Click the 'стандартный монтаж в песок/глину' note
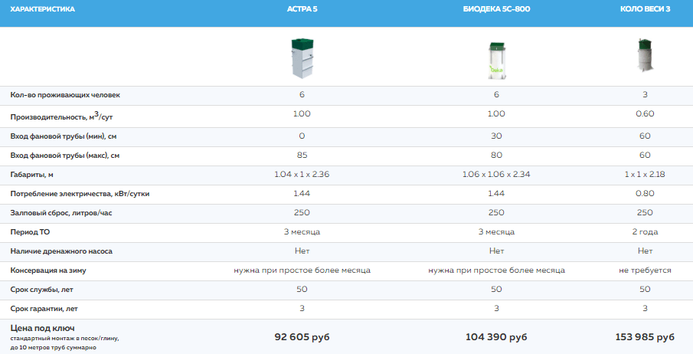The height and width of the screenshot is (354, 693). [x=64, y=339]
